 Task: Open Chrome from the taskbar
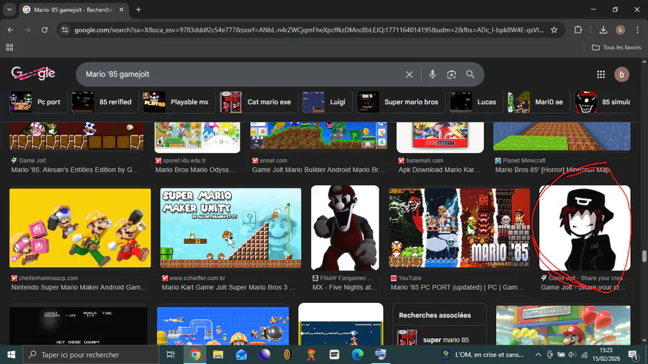195,355
